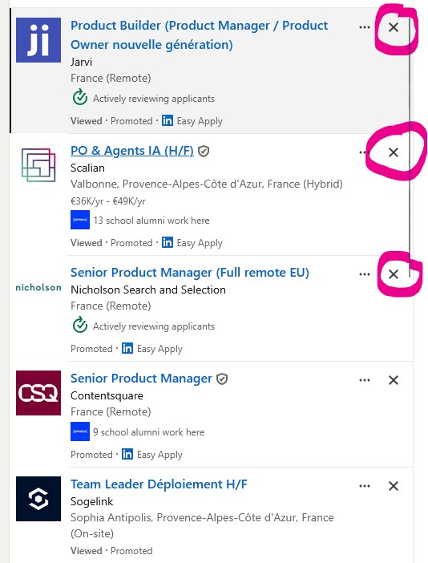Click school logo beside 13 school alumni
Screen dimensions: 428x563
tap(80, 220)
